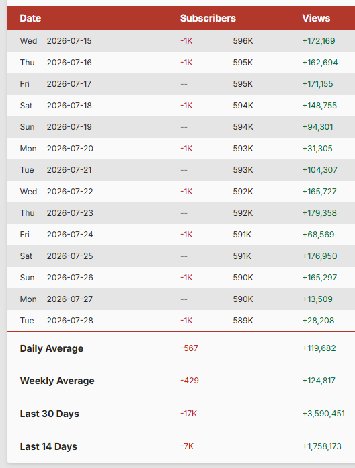355x468 pixels.
Task: Click the Views column header
Action: [x=316, y=18]
